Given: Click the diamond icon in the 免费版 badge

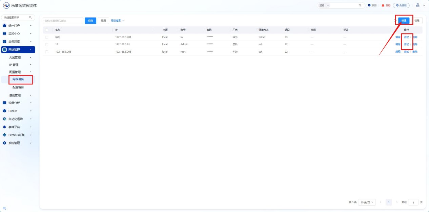Looking at the screenshot, I should pyautogui.click(x=397, y=5).
